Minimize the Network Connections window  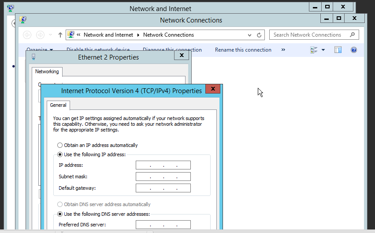click(x=327, y=18)
